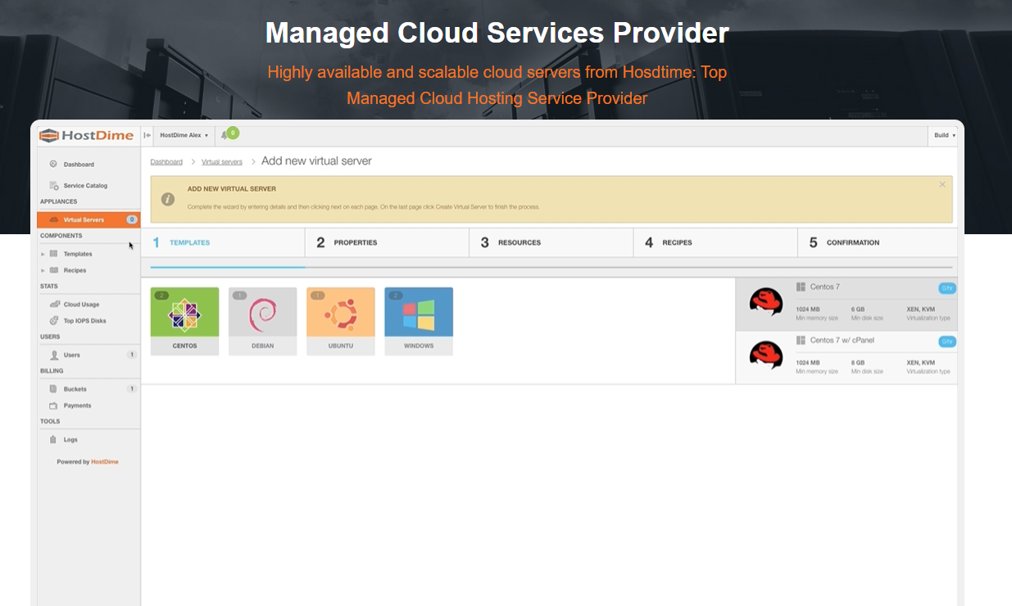Screen dimensions: 1012x606
Task: Click the Dashboard icon in the sidebar
Action: pyautogui.click(x=53, y=165)
